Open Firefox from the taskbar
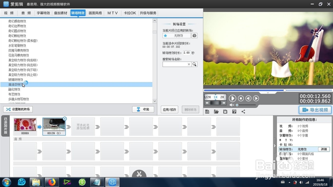333x187 pixels. (x=51, y=182)
